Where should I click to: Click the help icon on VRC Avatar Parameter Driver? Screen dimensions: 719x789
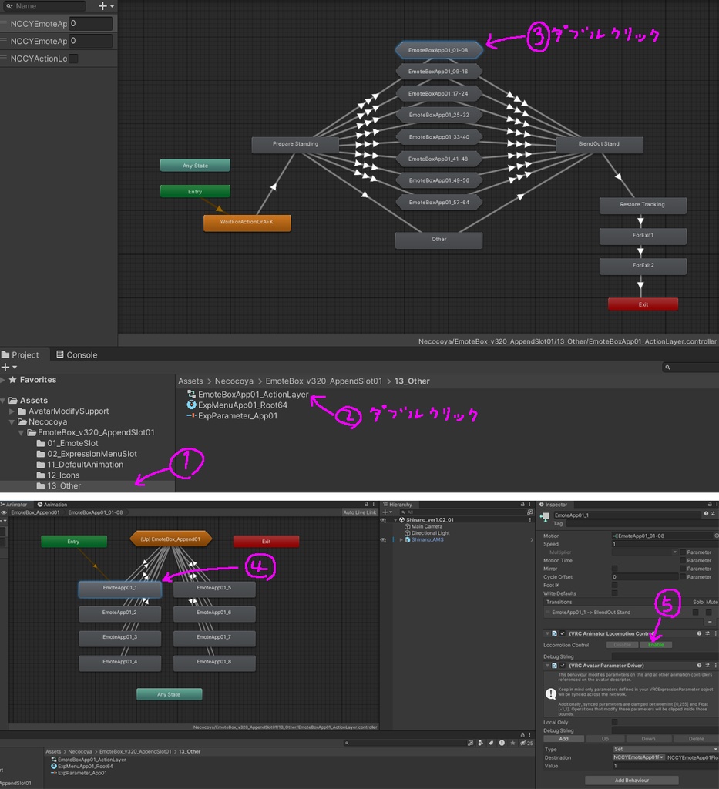[x=698, y=666]
